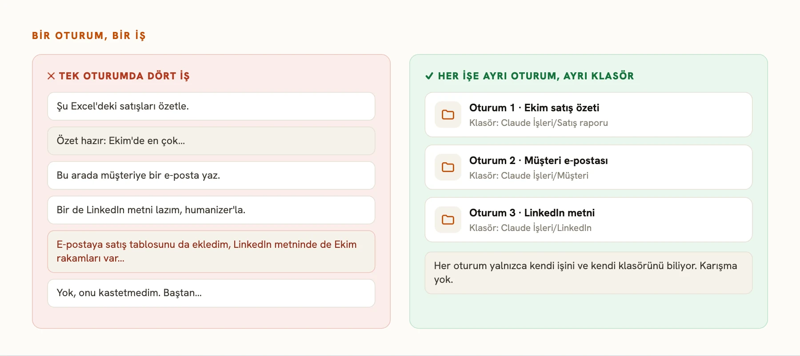This screenshot has height=356, width=800.
Task: Click 'Klasör: Claude İşleri/Satış raporu' path
Action: point(539,123)
